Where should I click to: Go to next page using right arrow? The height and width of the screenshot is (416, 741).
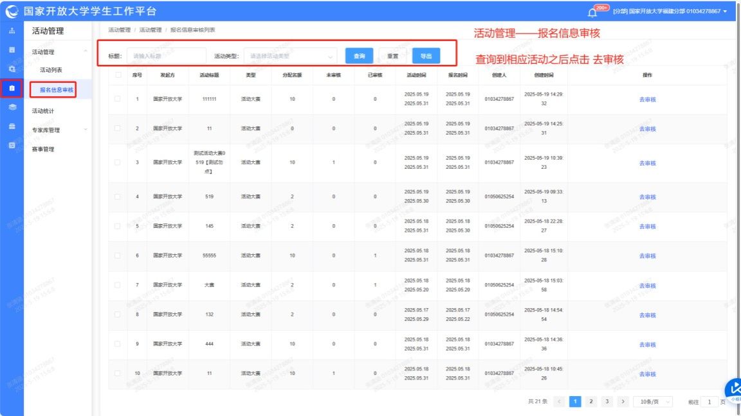click(622, 401)
